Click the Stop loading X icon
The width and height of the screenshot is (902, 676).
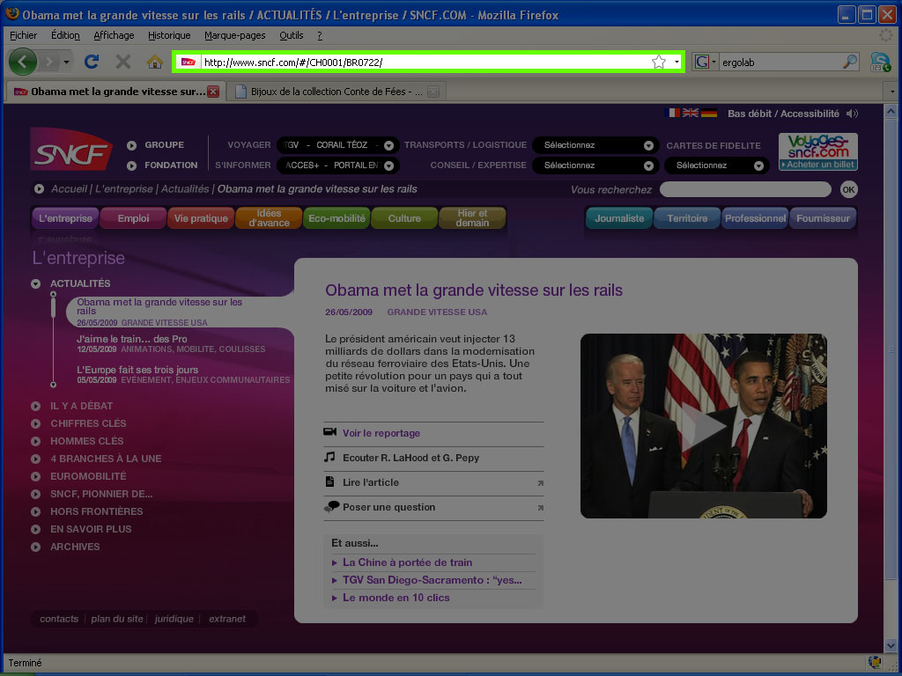click(x=123, y=62)
